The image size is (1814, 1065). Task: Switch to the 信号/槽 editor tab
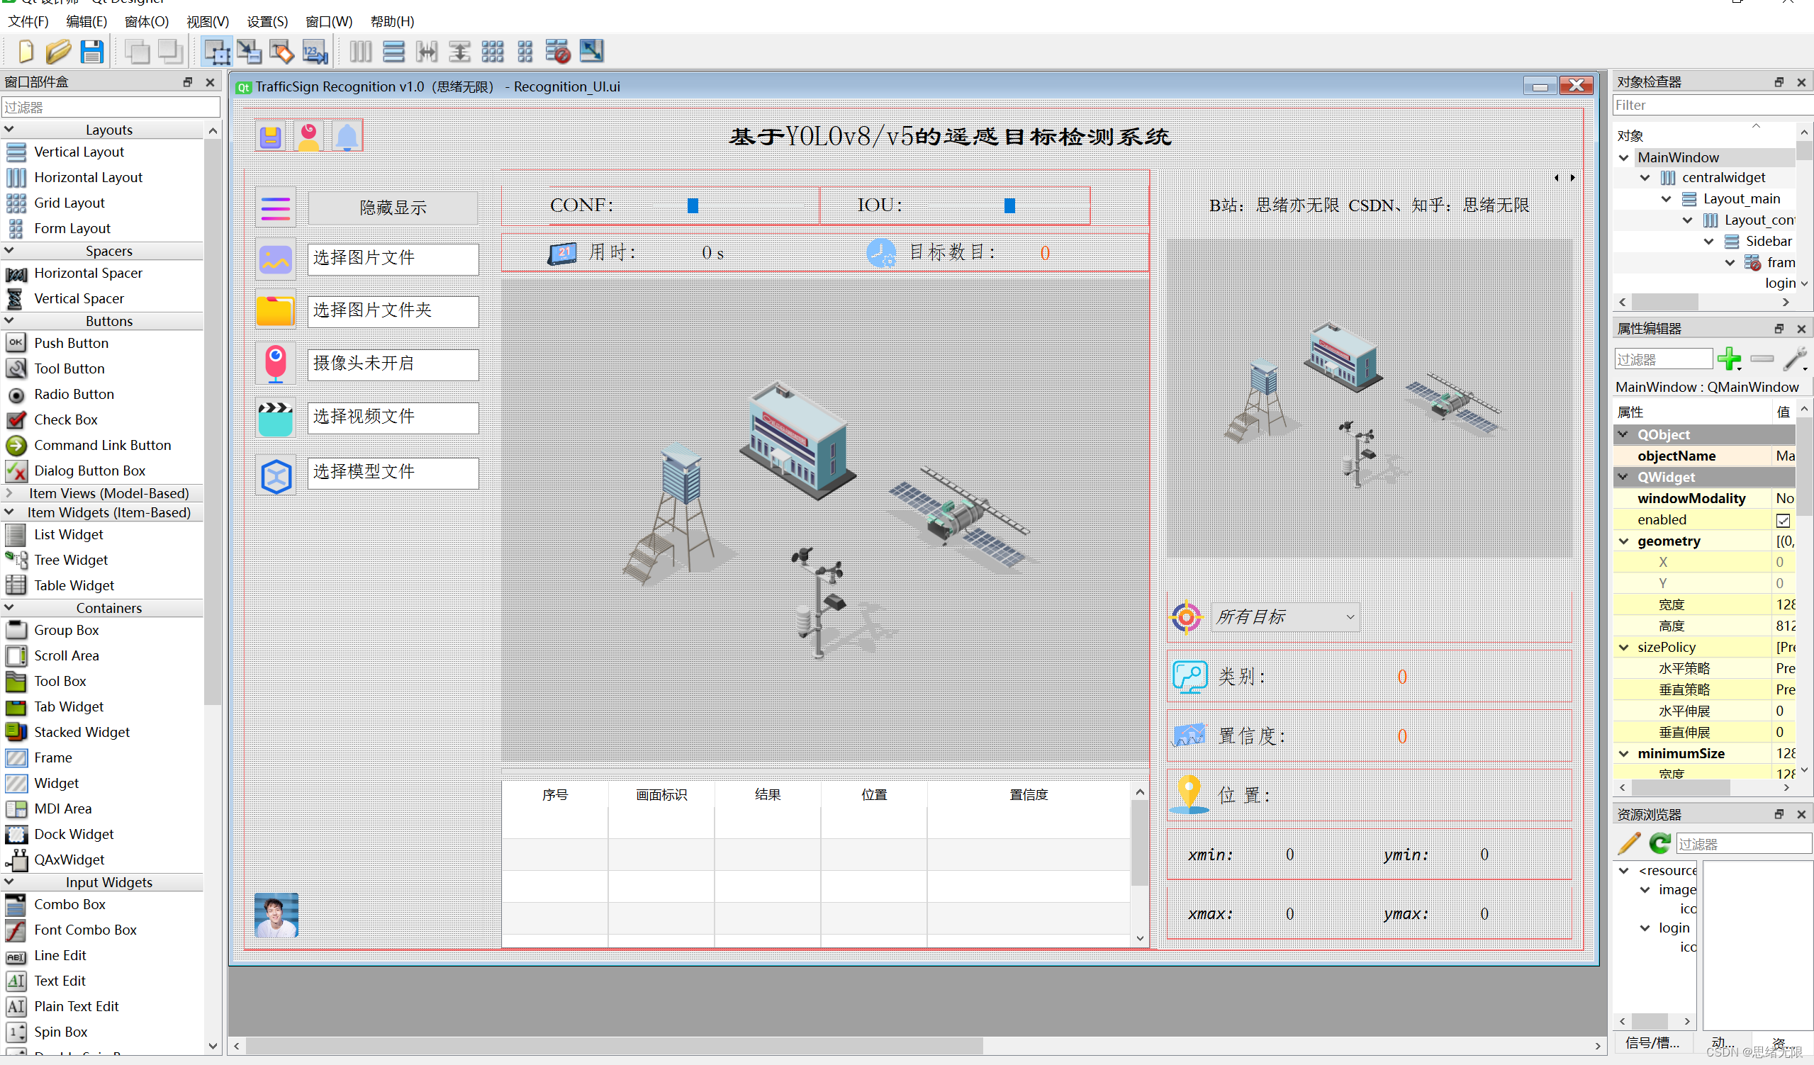[1653, 1043]
